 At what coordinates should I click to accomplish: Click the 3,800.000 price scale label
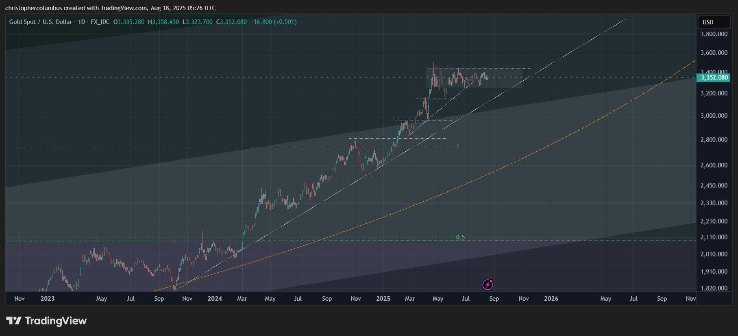714,34
